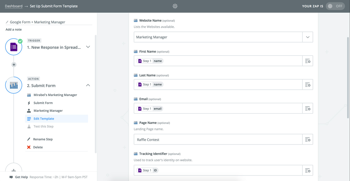Click the sidebar vertical scrollbar

click(x=95, y=94)
